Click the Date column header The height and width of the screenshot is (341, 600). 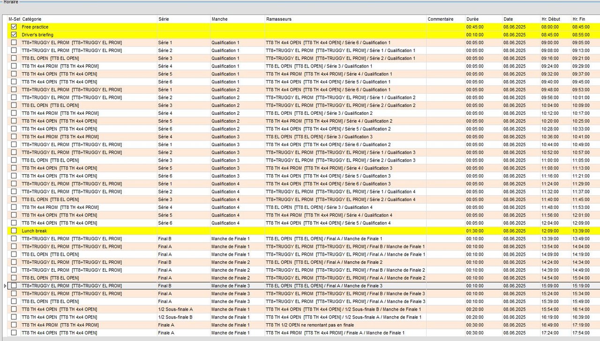[x=521, y=19]
